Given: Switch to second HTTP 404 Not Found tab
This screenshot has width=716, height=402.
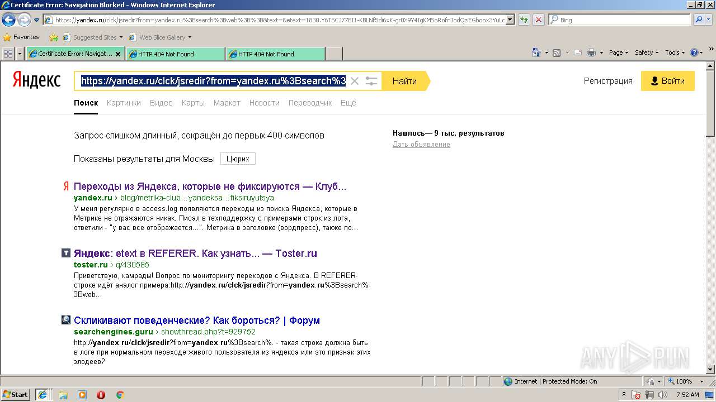Looking at the screenshot, I should pyautogui.click(x=275, y=54).
